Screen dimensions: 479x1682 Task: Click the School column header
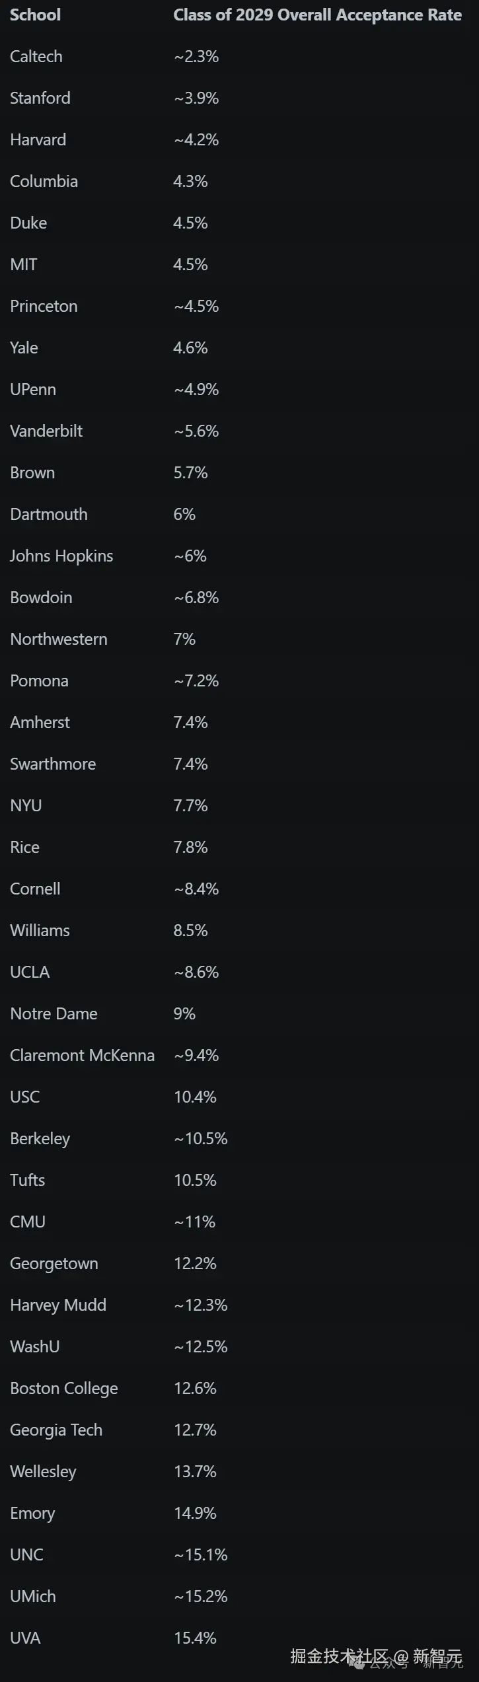[35, 15]
